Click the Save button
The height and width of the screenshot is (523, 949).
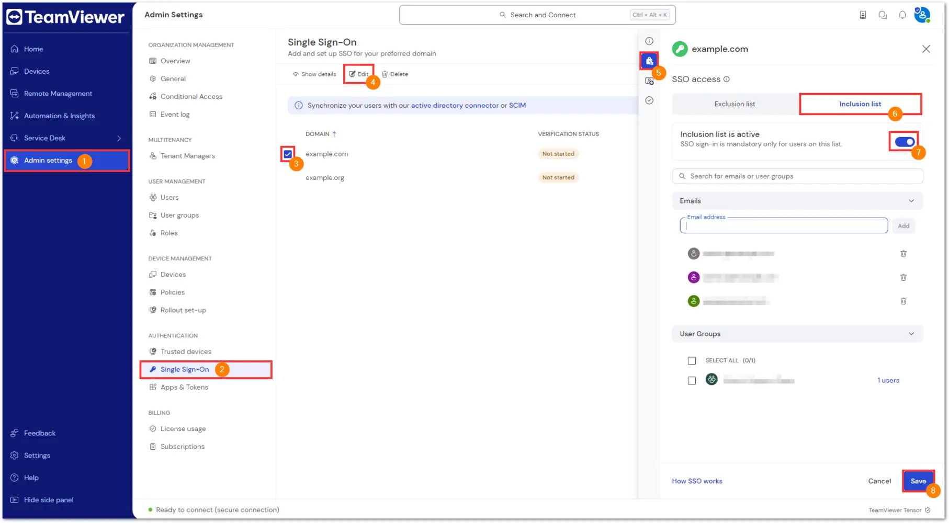(918, 481)
